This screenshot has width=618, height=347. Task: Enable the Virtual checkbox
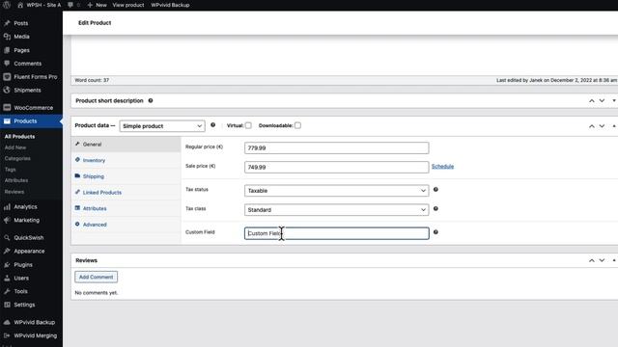click(248, 125)
